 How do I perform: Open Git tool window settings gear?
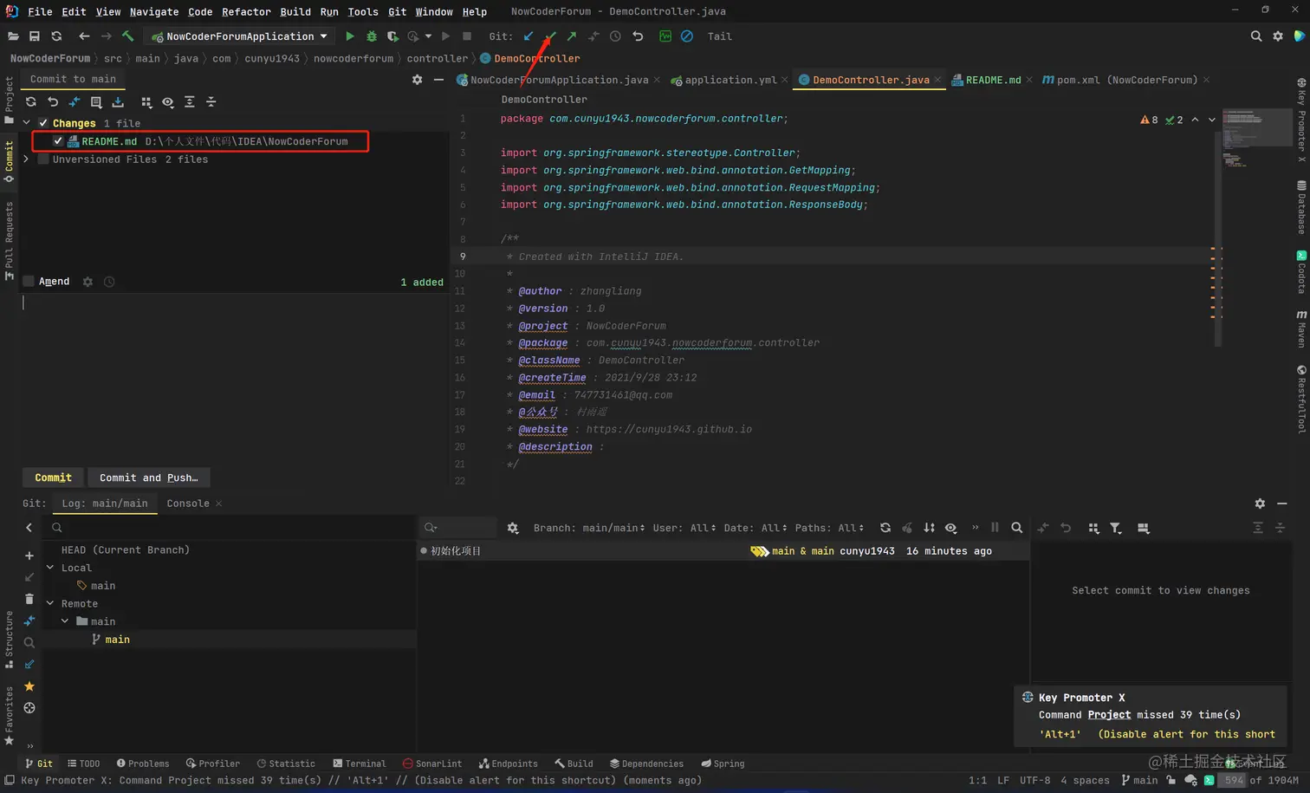click(x=1260, y=504)
